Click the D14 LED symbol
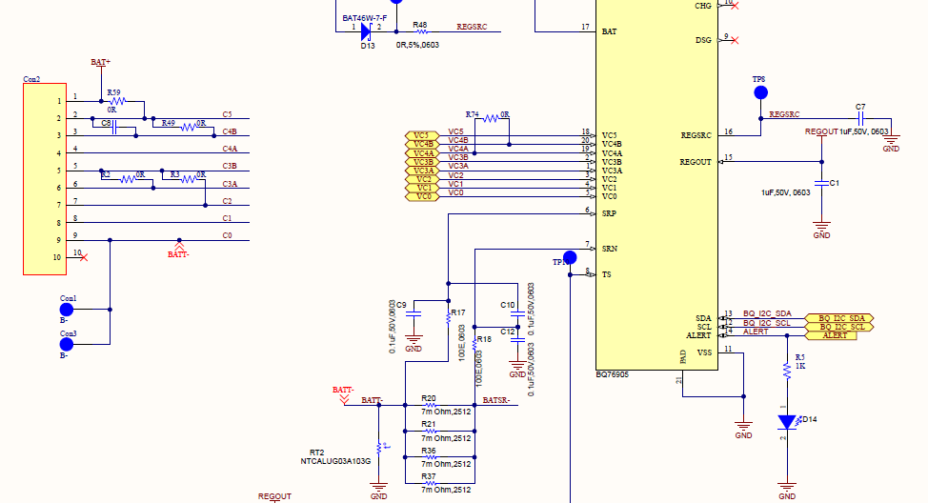The image size is (928, 503). pyautogui.click(x=787, y=422)
